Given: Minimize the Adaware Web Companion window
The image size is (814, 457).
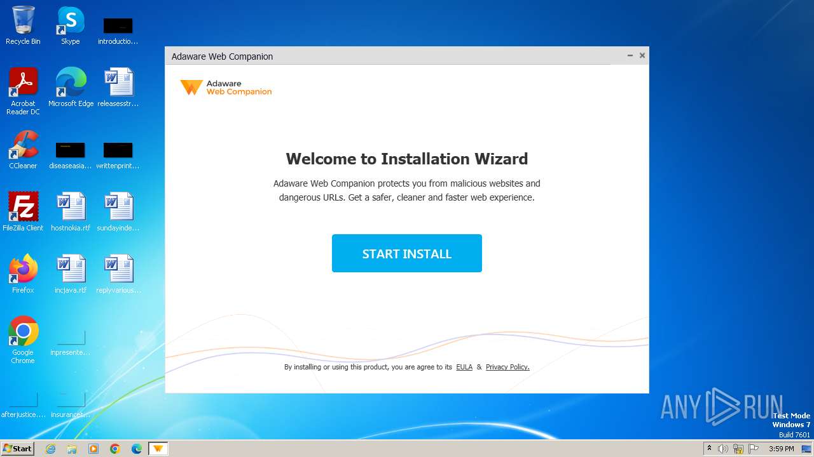Looking at the screenshot, I should click(630, 56).
